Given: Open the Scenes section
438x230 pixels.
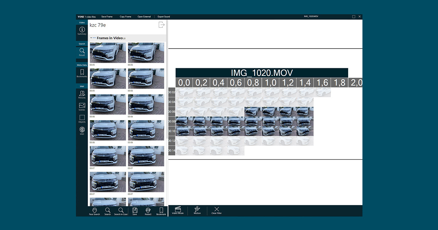Looking at the screenshot, I should tap(82, 107).
